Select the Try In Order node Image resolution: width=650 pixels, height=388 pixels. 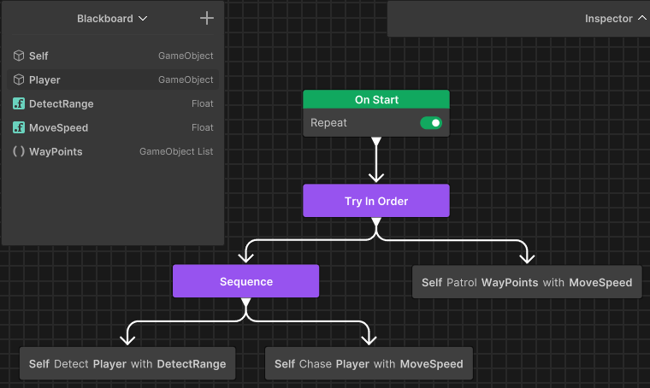pyautogui.click(x=376, y=201)
